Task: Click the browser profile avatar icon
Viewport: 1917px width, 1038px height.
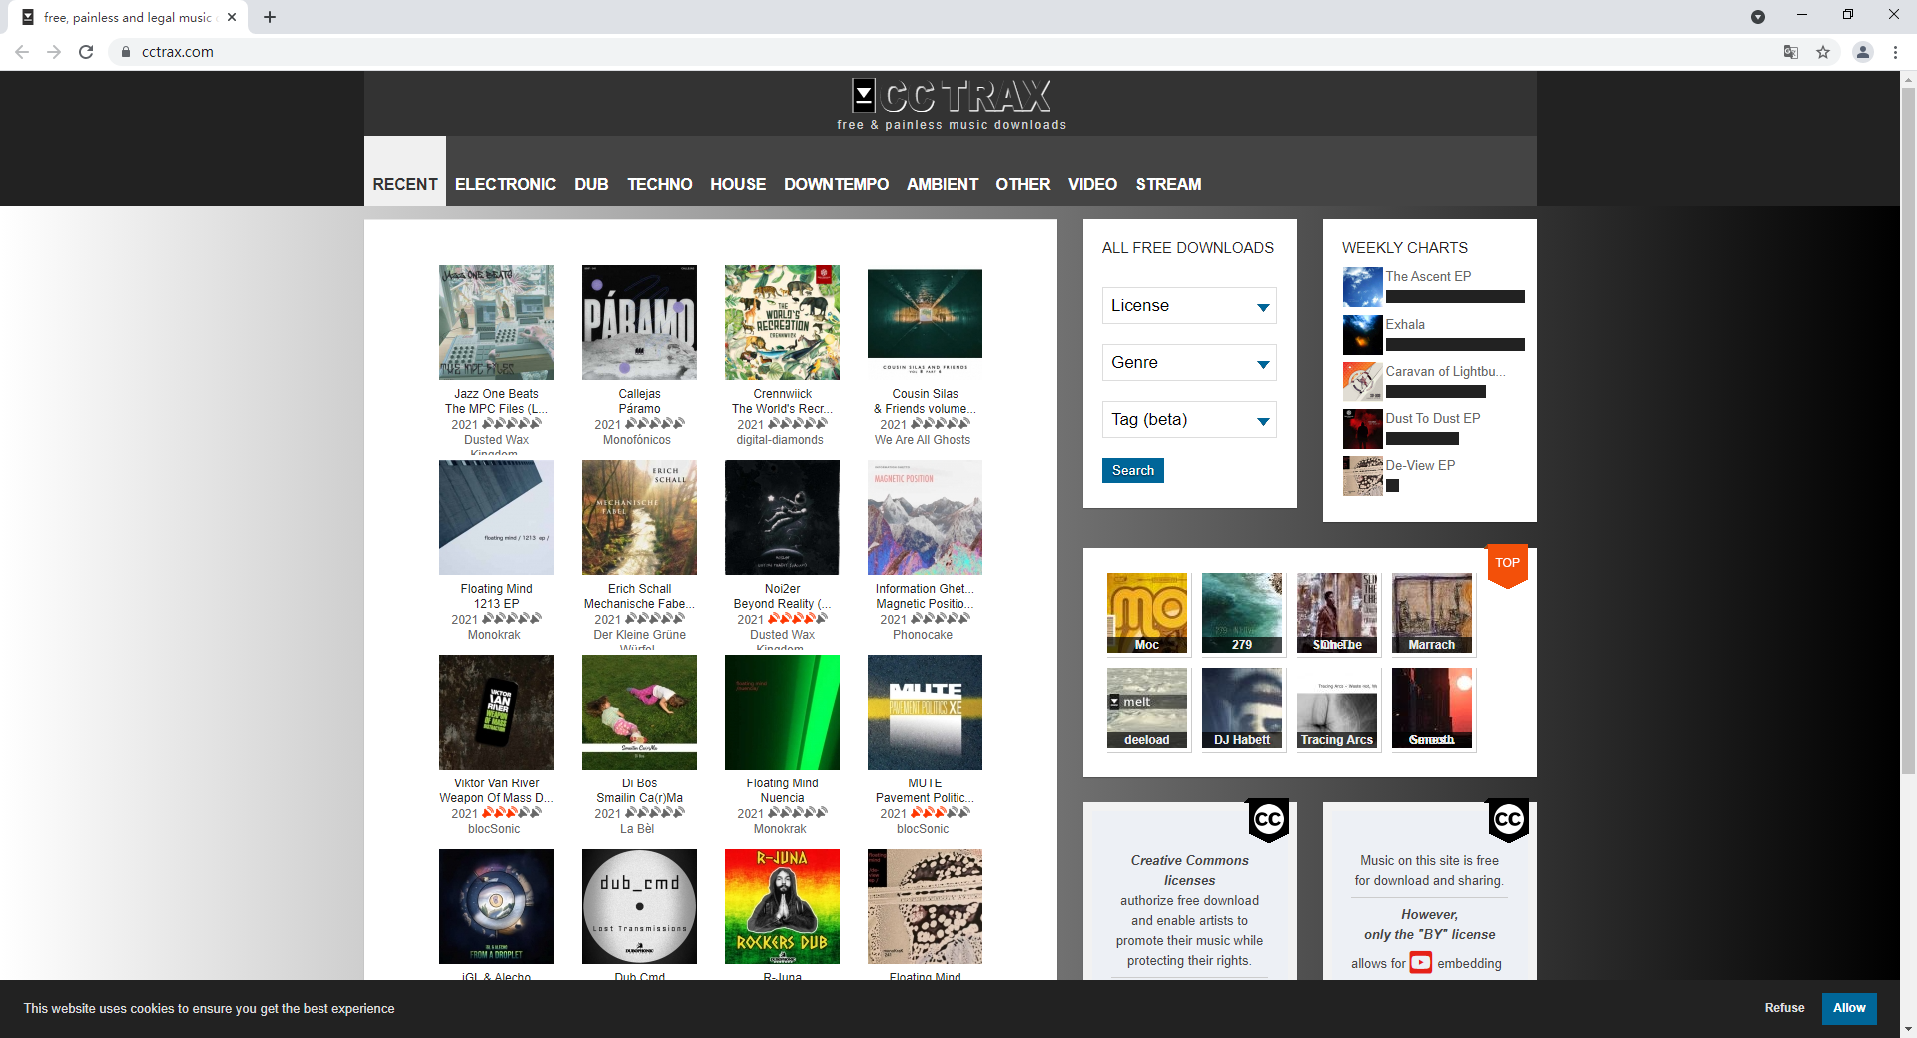Action: 1862,52
